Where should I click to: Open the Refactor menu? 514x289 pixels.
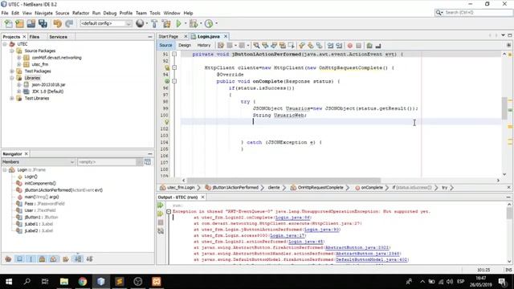click(80, 13)
